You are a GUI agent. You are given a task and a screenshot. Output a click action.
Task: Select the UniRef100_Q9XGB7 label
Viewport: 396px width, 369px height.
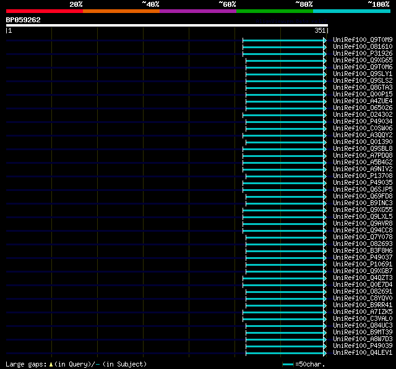click(x=363, y=271)
